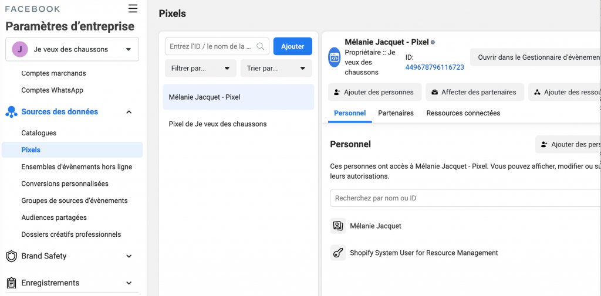Open Groupes de sources d'évènements

(75, 200)
